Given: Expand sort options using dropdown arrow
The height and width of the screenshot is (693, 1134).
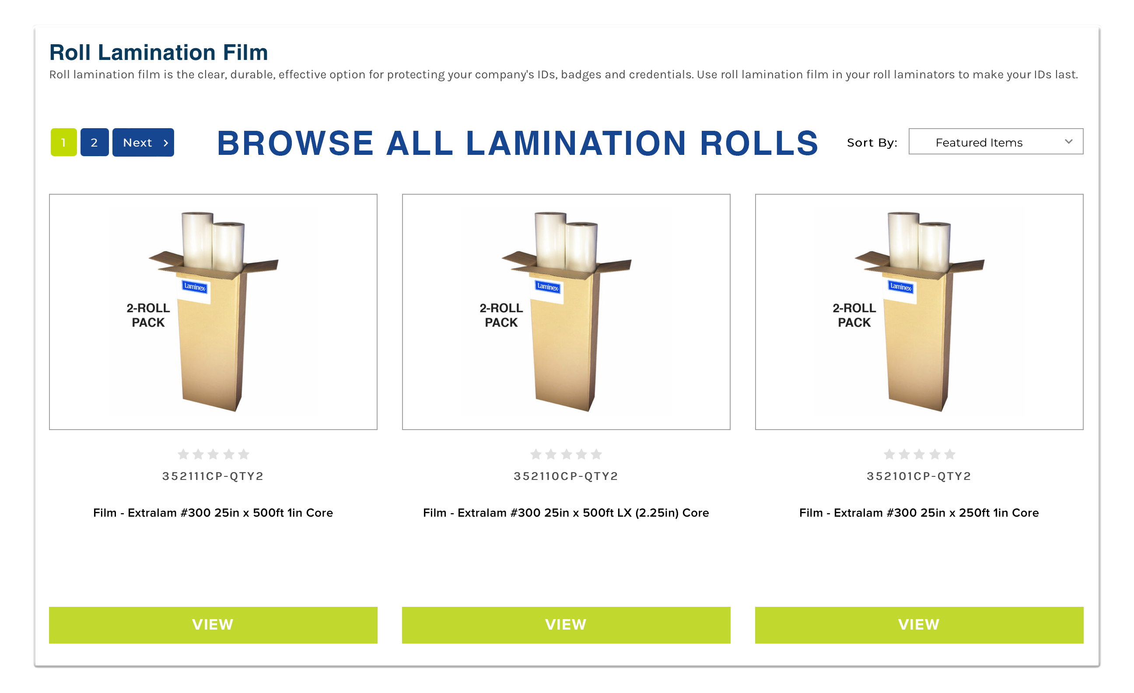Looking at the screenshot, I should tap(1069, 142).
